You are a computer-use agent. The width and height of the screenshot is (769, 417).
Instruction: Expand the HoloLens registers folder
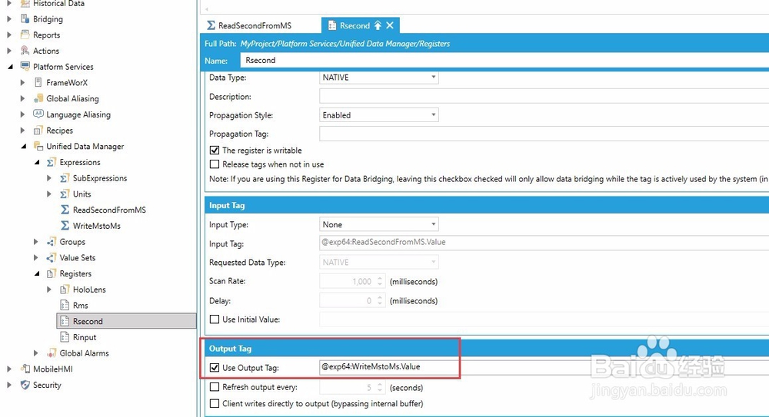click(49, 290)
